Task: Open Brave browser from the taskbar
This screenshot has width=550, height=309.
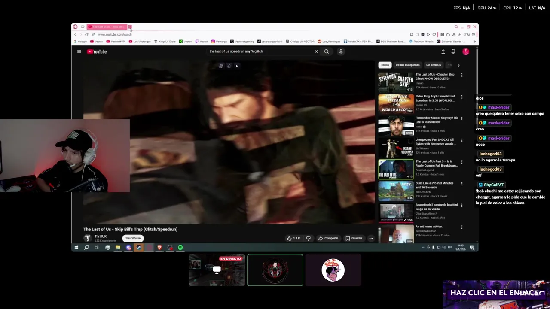Action: click(159, 248)
